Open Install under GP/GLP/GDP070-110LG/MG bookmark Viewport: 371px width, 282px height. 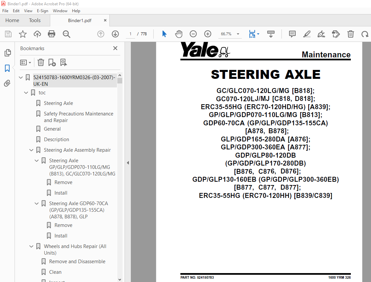[61, 193]
